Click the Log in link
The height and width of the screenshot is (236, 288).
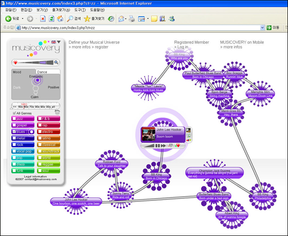(x=183, y=48)
